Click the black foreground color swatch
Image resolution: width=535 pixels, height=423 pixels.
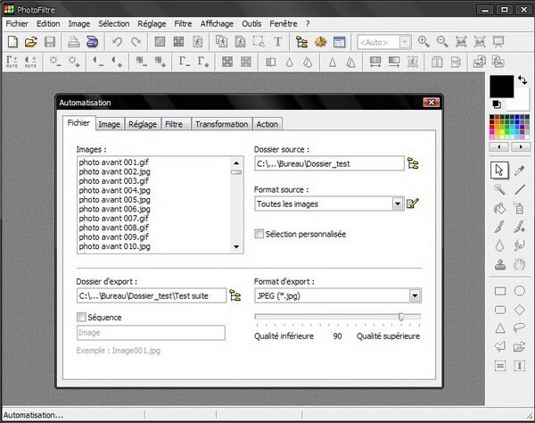pos(501,87)
